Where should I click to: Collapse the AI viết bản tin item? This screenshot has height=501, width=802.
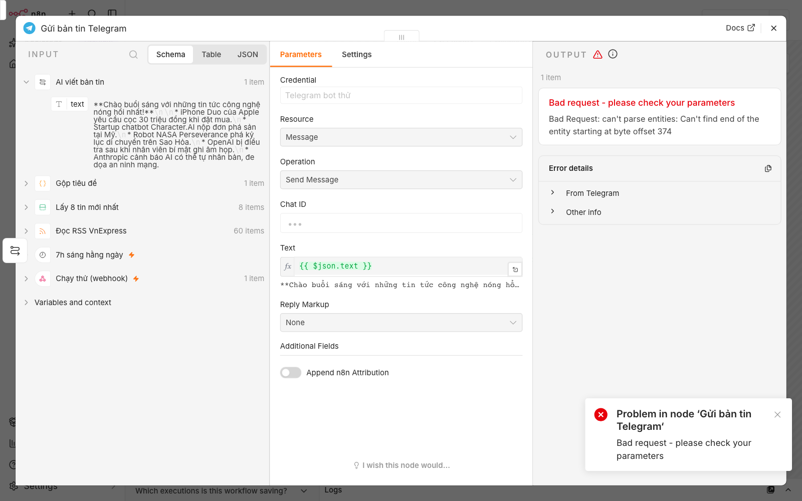(x=26, y=82)
